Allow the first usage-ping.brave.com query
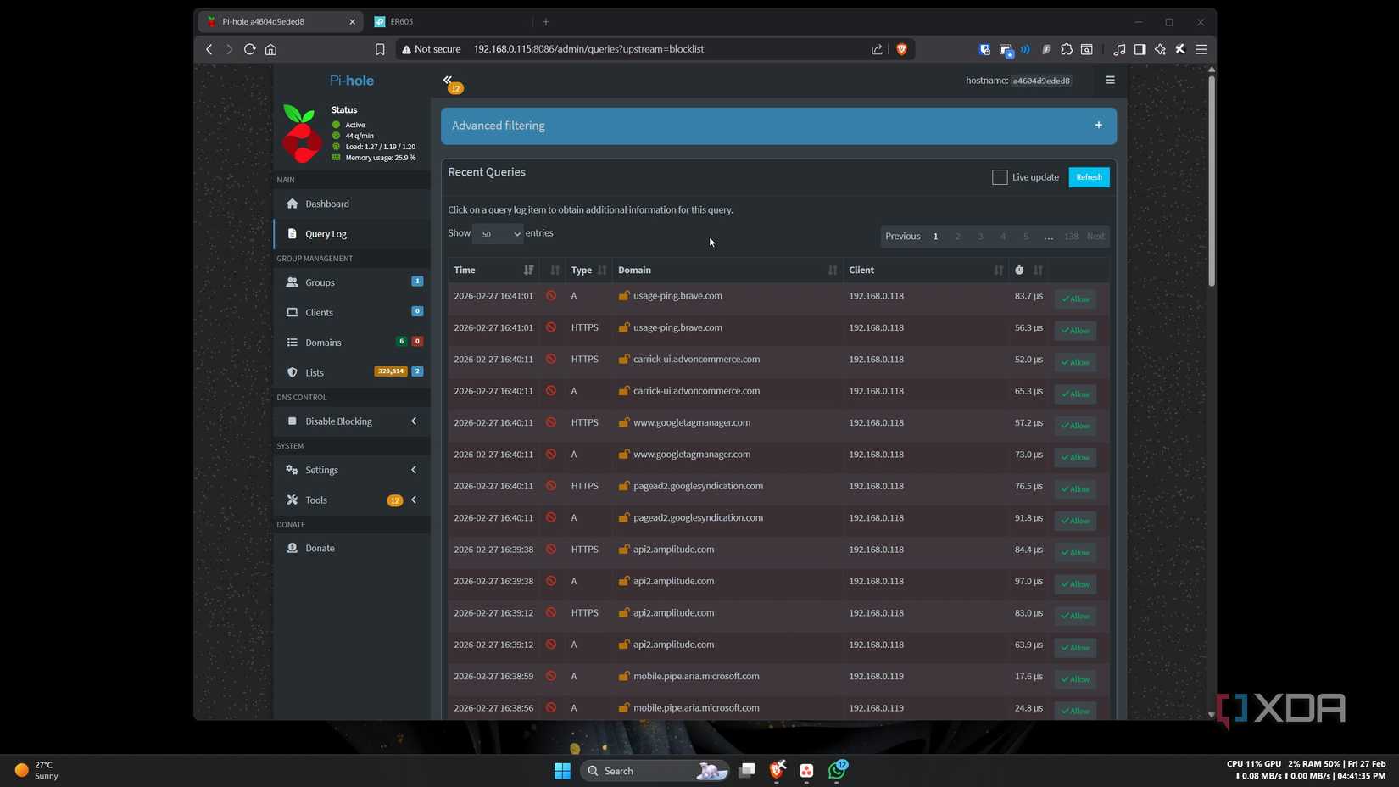The height and width of the screenshot is (787, 1399). [1075, 299]
